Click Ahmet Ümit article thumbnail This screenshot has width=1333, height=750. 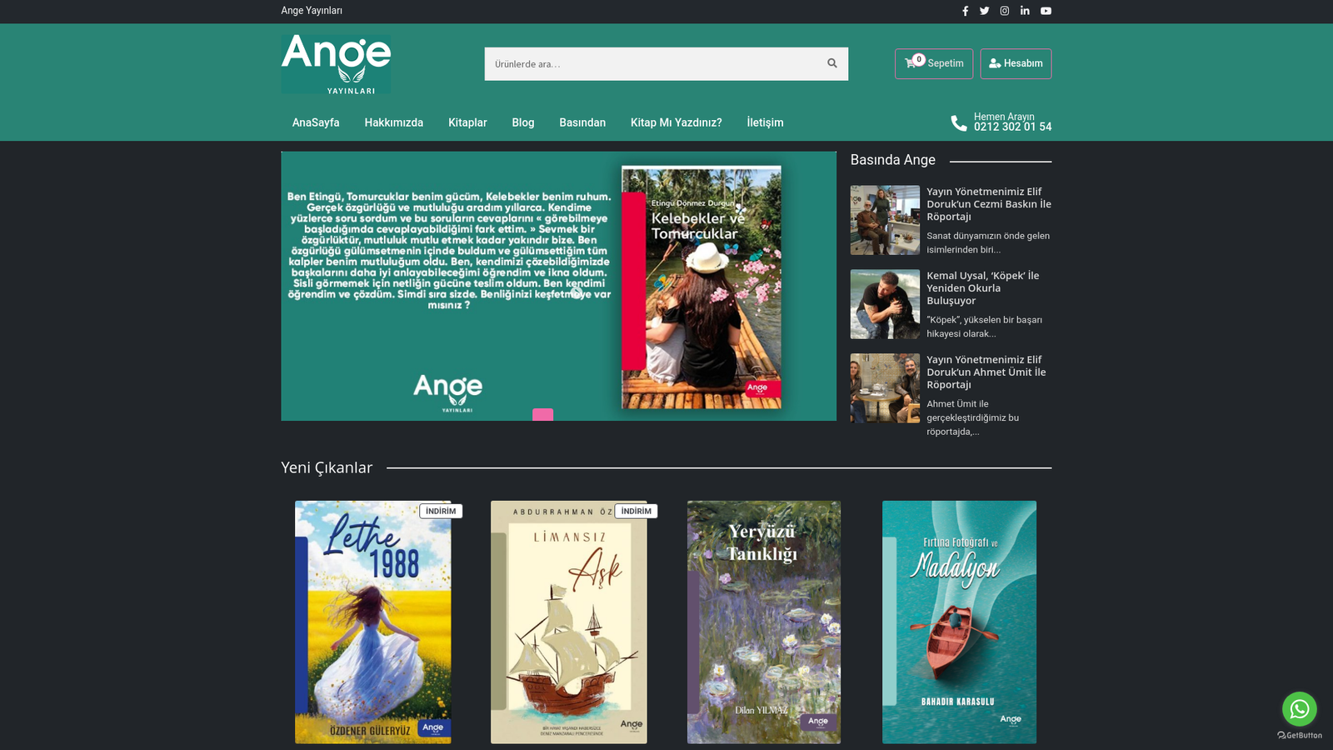885,388
